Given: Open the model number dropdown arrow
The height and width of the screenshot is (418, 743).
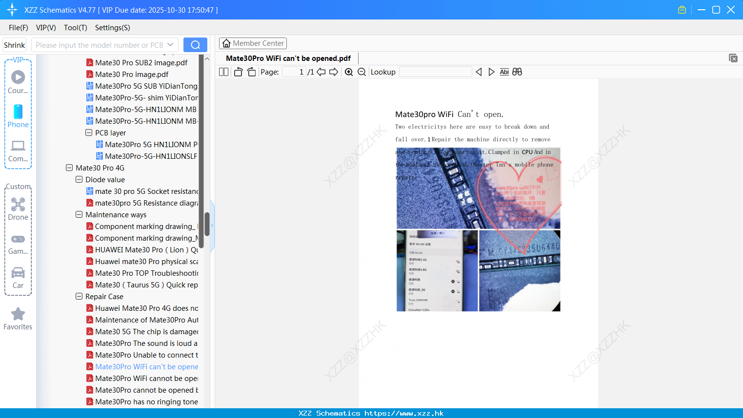Looking at the screenshot, I should (170, 45).
